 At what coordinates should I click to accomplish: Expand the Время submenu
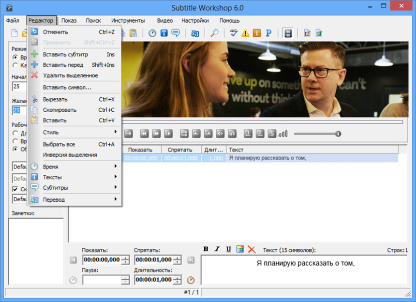click(75, 166)
